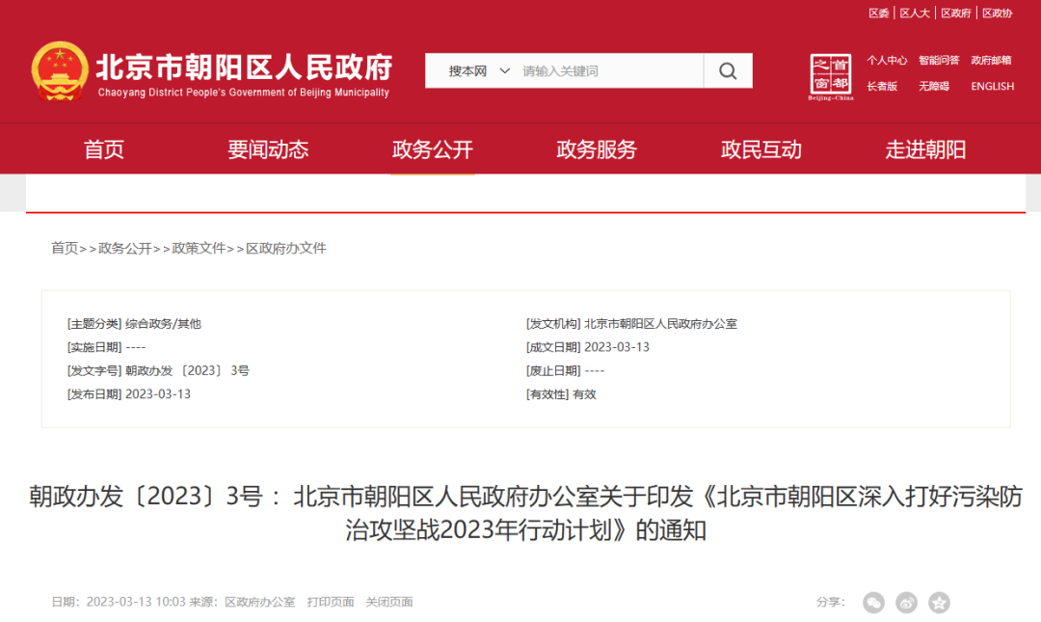This screenshot has width=1041, height=622.
Task: Select the 来源: 区政府办公室 source text
Action: (x=242, y=602)
